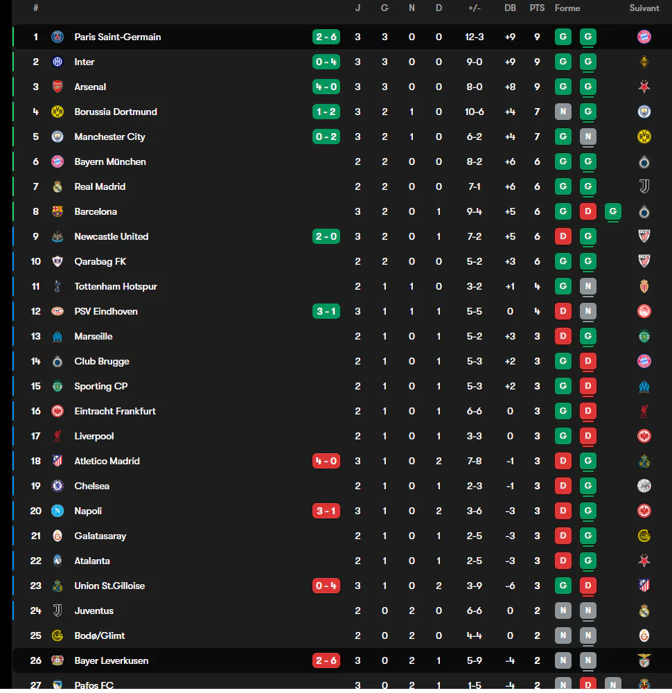
Task: Click Barcelona's red D form badge
Action: tap(588, 211)
